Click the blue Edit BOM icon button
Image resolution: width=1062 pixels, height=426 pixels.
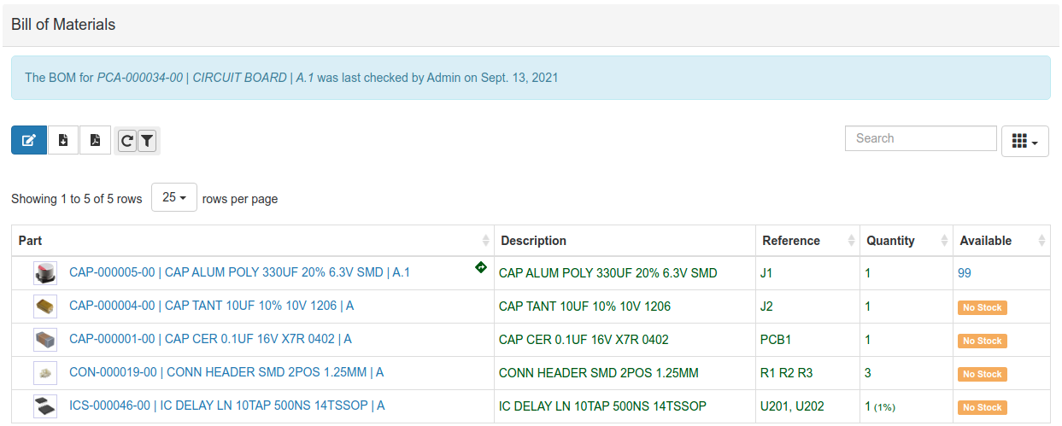29,140
